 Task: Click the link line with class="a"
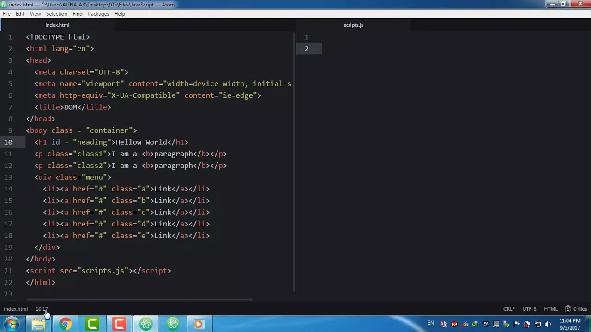pyautogui.click(x=126, y=189)
